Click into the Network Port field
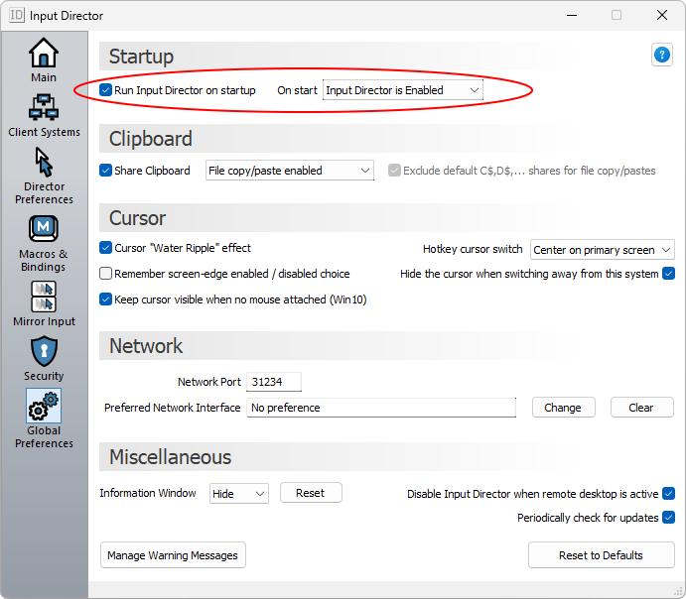Viewport: 686px width, 599px height. pos(273,382)
